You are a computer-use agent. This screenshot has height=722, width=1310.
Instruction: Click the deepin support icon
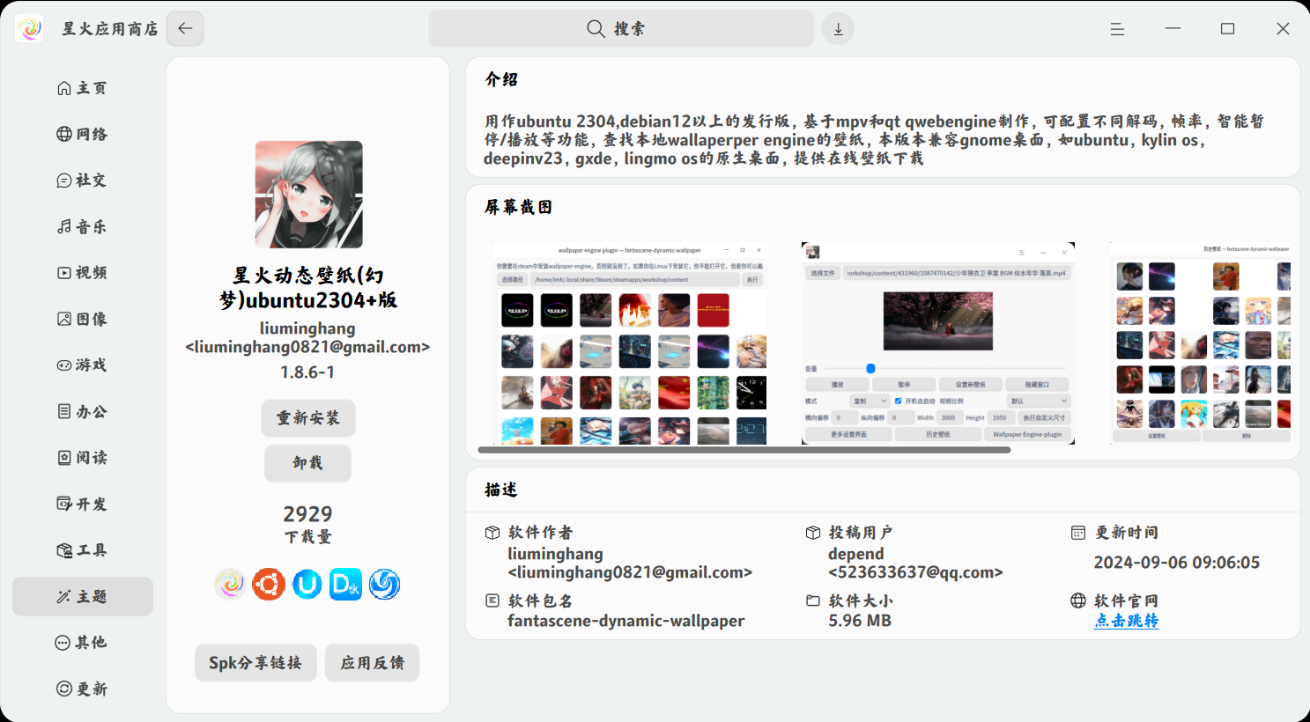click(384, 584)
